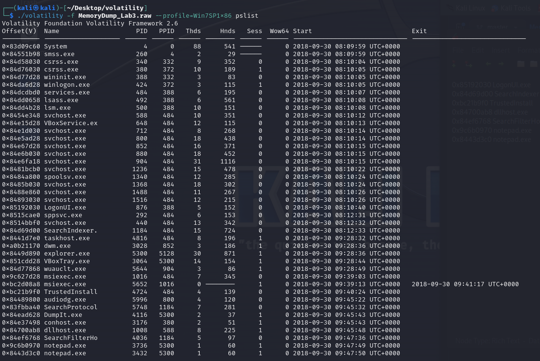
Task: Click the VBoxService.ex process name
Action: click(x=70, y=123)
